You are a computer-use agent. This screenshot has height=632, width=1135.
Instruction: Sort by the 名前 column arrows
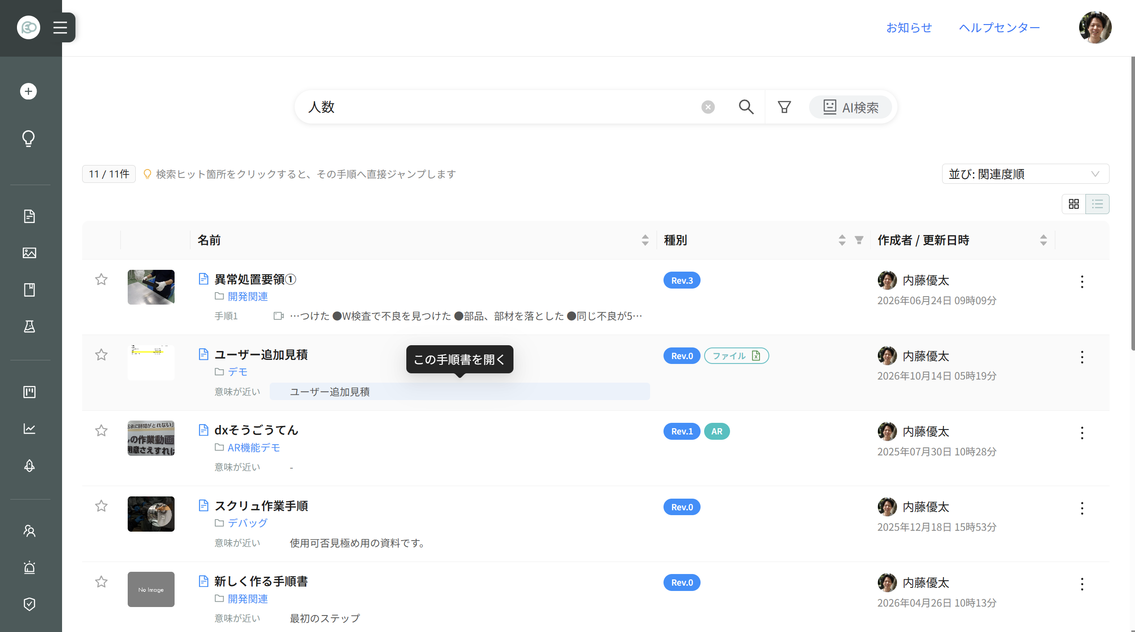[645, 240]
